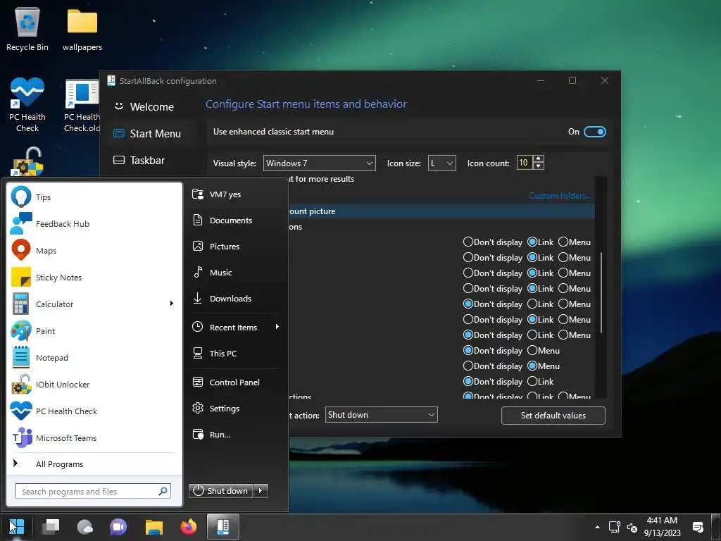Open Downloads from start menu

[x=235, y=298]
